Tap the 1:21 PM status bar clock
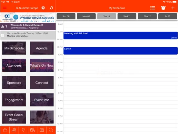 (5, 2)
